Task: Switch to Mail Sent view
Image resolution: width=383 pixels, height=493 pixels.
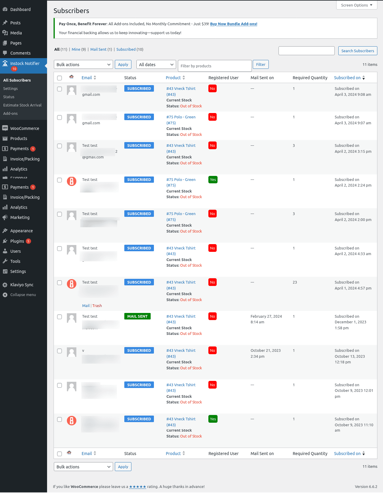Action: click(x=98, y=49)
